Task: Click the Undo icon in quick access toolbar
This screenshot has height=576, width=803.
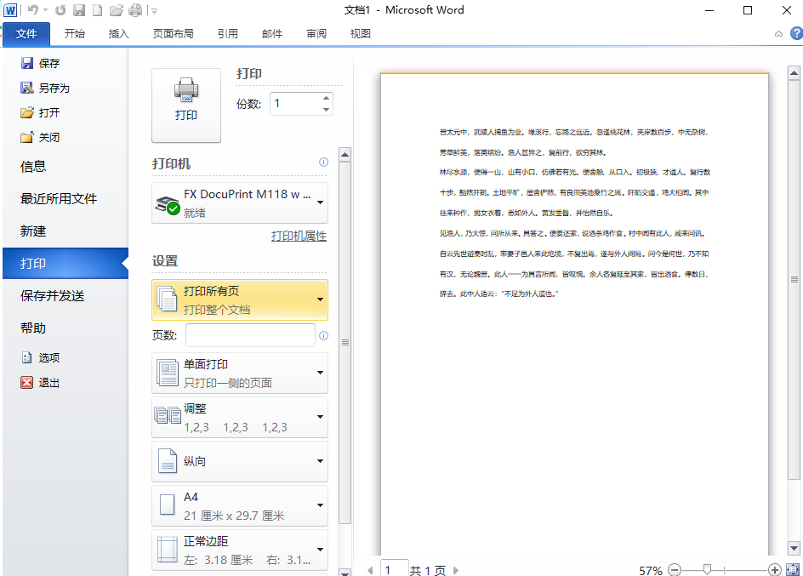Action: (33, 9)
